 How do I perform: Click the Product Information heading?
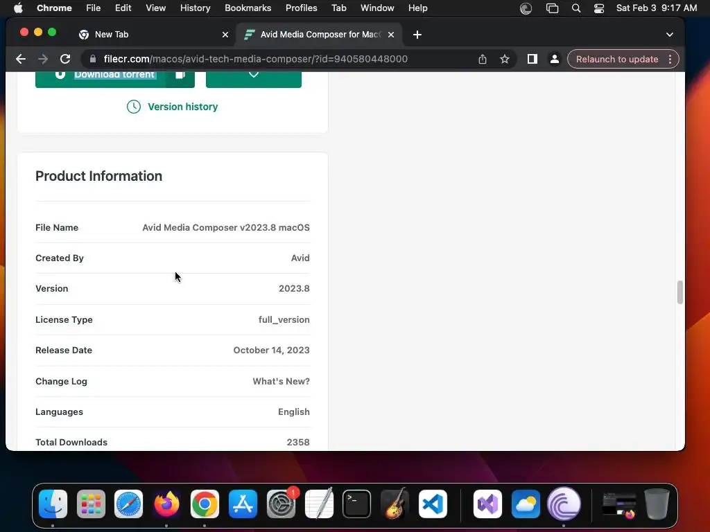pos(98,176)
